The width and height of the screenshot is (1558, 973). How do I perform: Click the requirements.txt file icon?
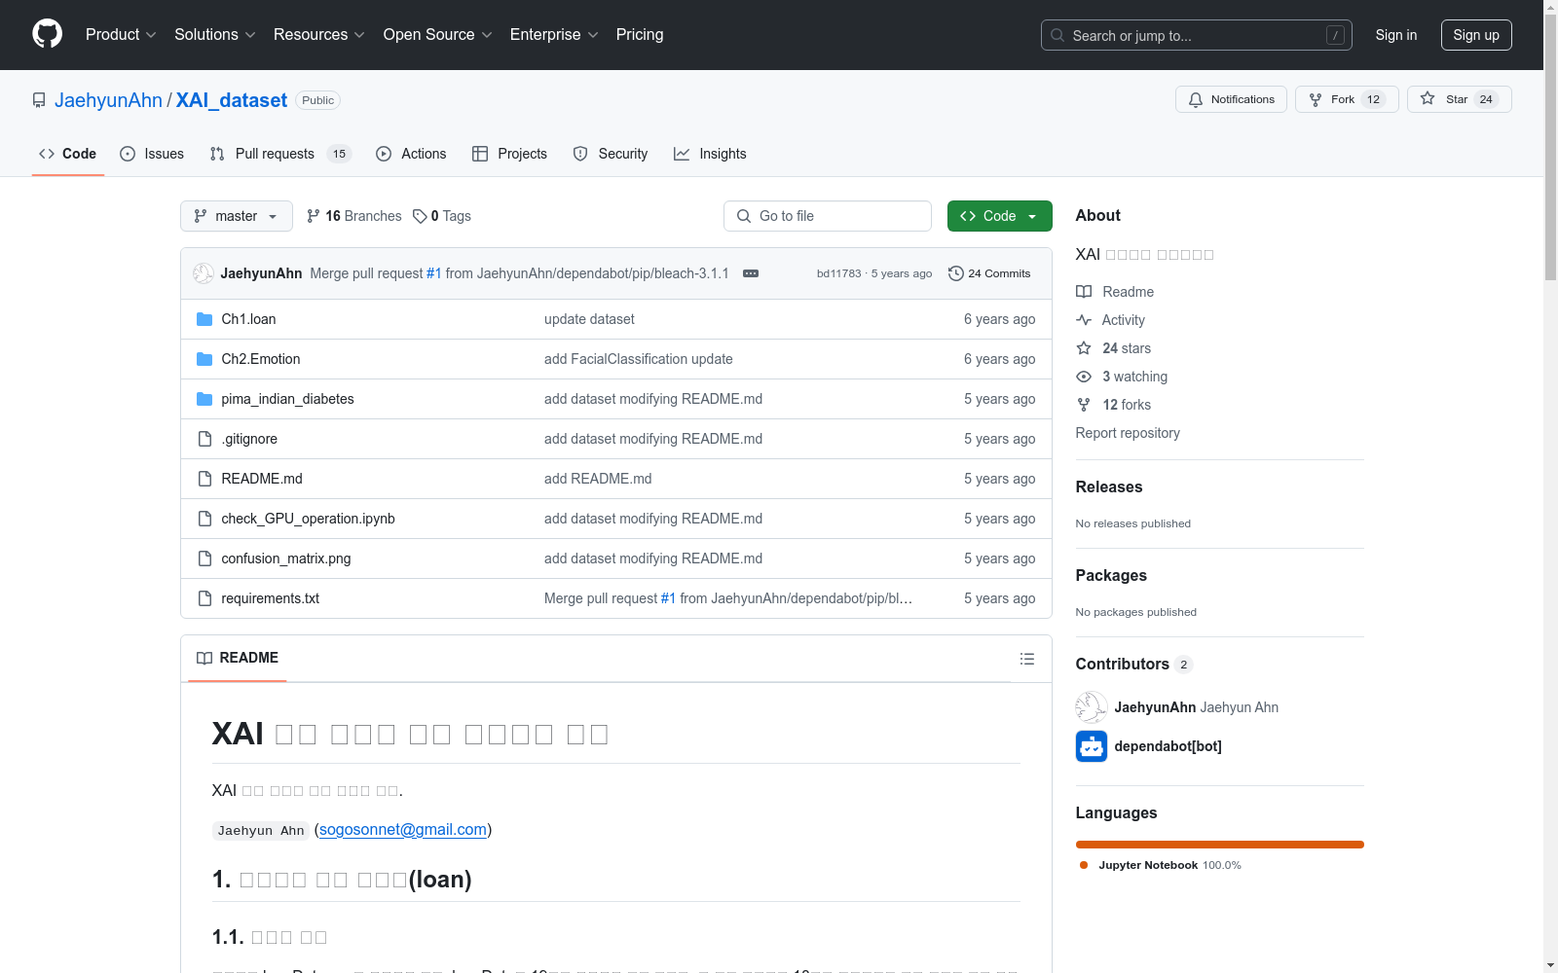tap(204, 598)
